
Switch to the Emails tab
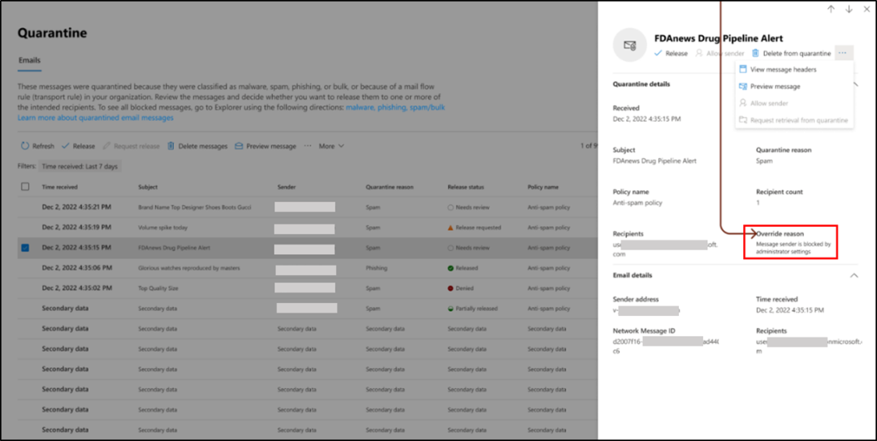pos(29,60)
